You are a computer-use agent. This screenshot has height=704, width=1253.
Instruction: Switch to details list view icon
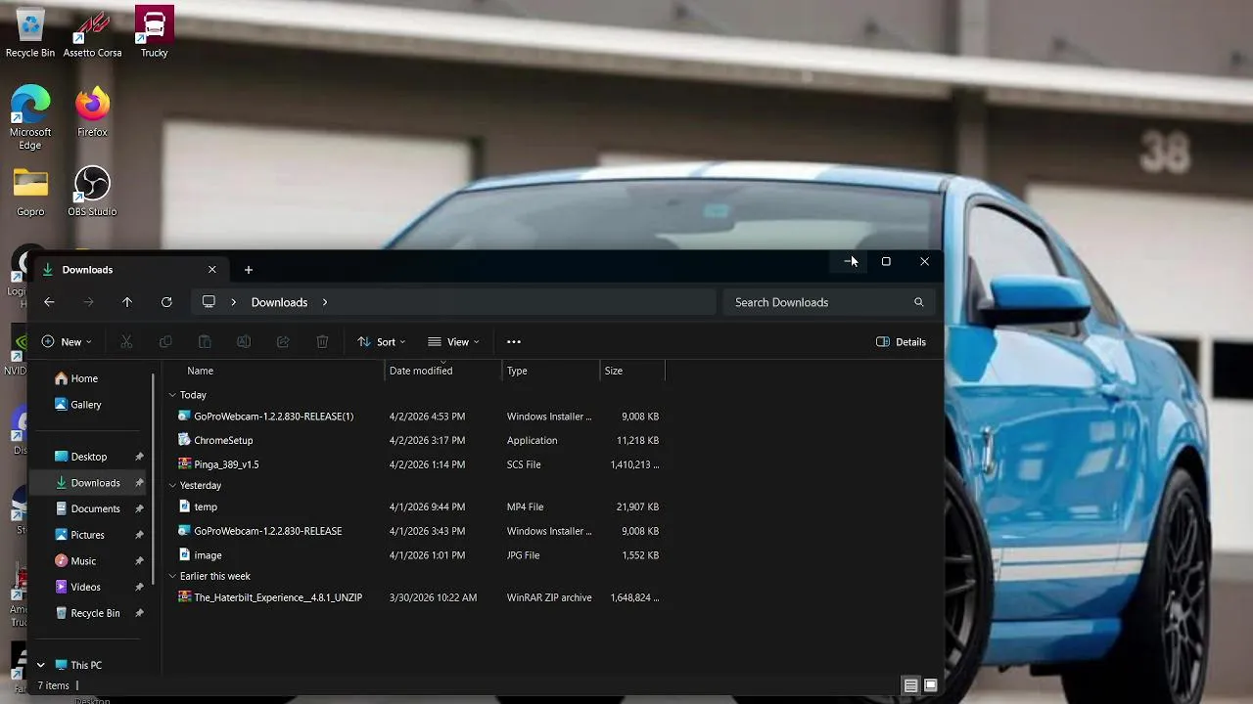(x=910, y=685)
